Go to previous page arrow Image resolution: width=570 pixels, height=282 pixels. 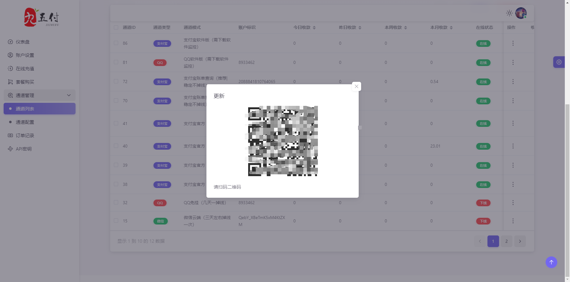(x=480, y=241)
